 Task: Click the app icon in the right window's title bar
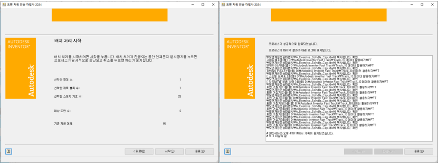click(x=223, y=4)
